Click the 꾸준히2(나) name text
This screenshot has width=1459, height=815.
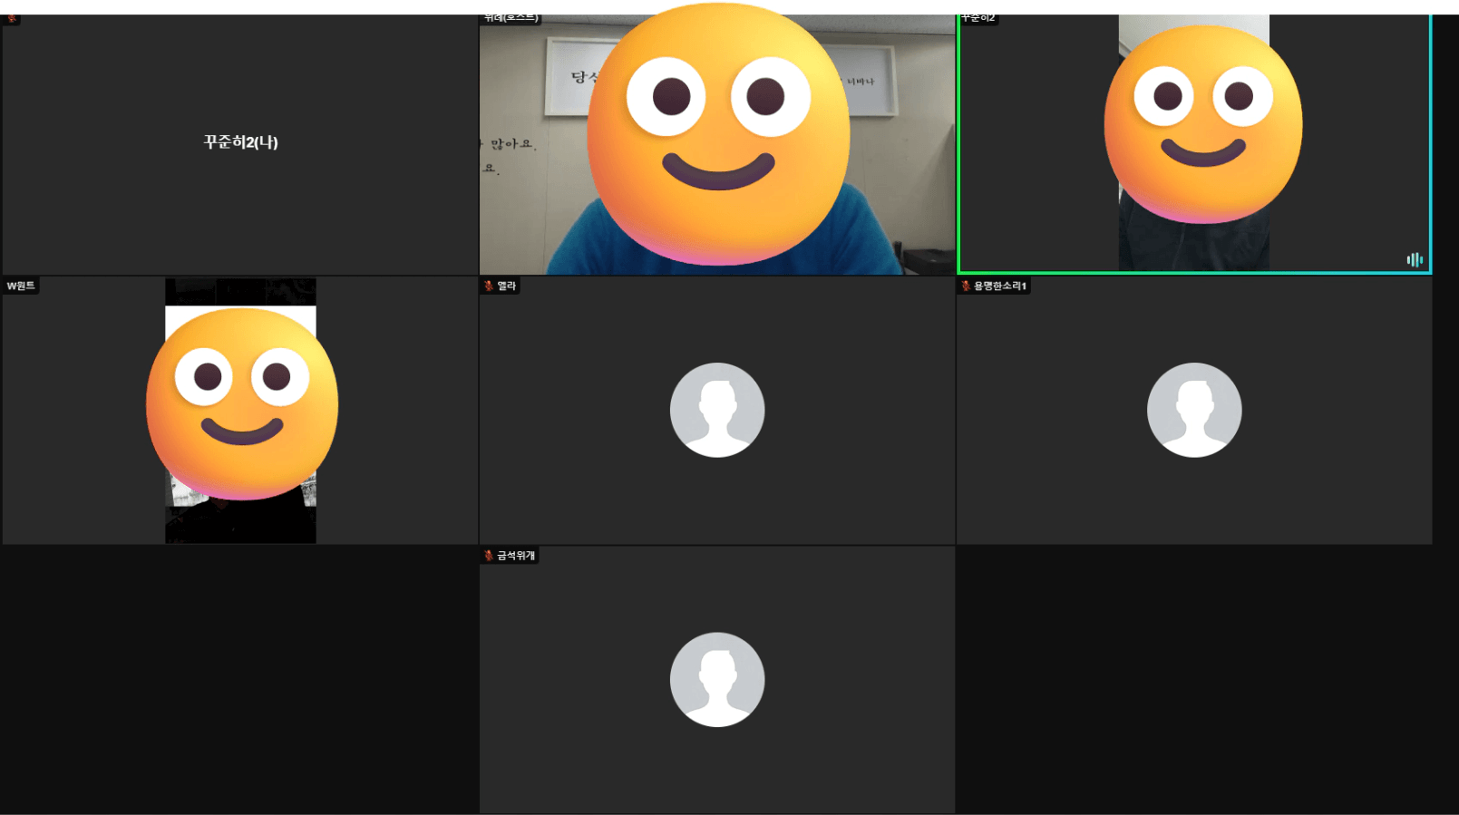pyautogui.click(x=240, y=142)
